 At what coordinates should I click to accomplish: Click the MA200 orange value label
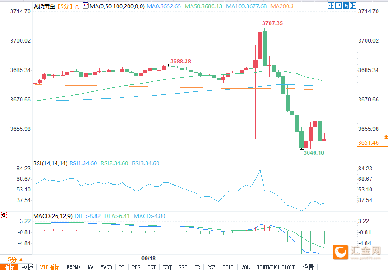tap(282, 6)
